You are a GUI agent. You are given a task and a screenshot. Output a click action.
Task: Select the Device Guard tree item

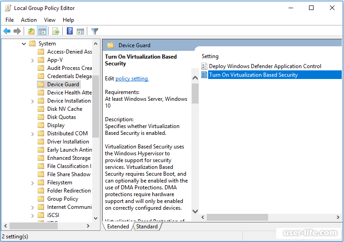(x=63, y=84)
